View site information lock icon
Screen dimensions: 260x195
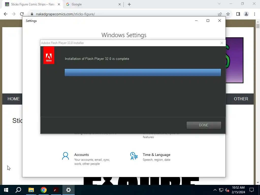(32, 14)
